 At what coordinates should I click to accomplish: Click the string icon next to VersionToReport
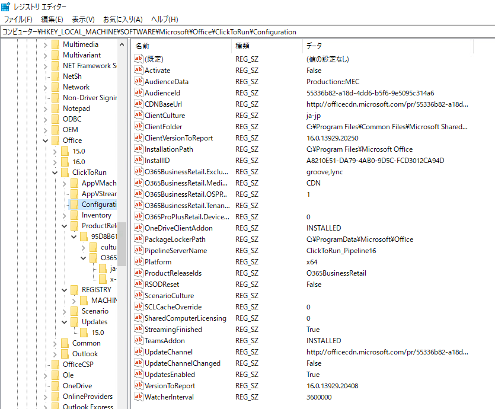tap(139, 385)
